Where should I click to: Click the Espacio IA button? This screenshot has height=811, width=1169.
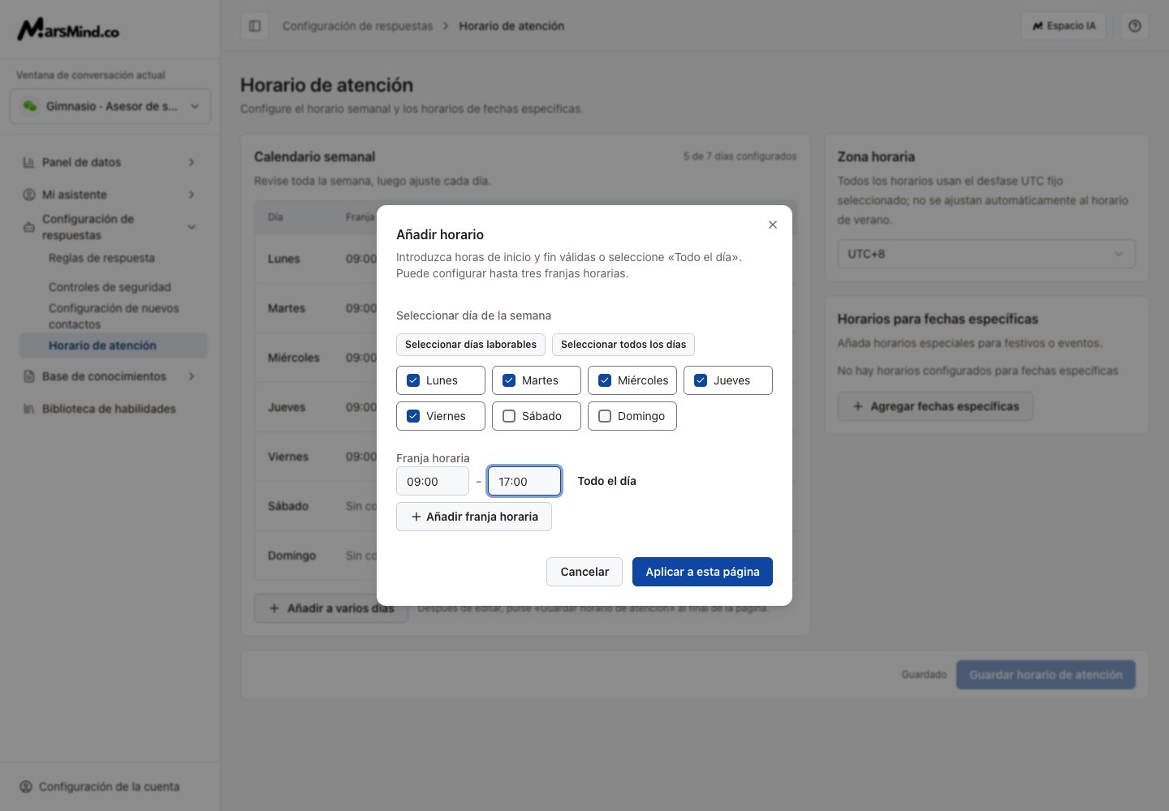pos(1063,26)
